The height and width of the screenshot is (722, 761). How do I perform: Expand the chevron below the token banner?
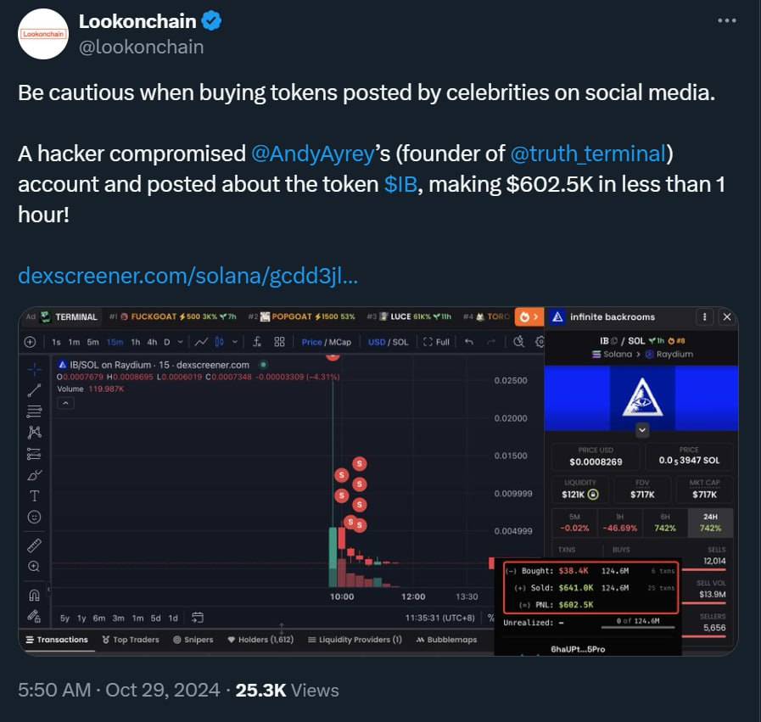tap(642, 430)
